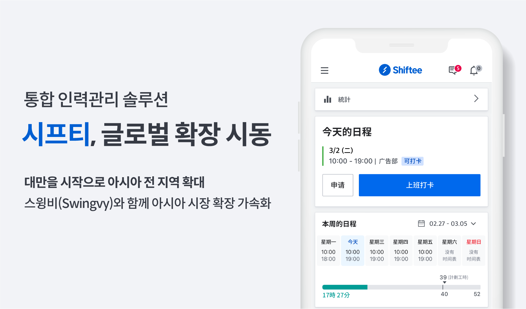
Task: Select the red 星期日 column
Action: (473, 251)
